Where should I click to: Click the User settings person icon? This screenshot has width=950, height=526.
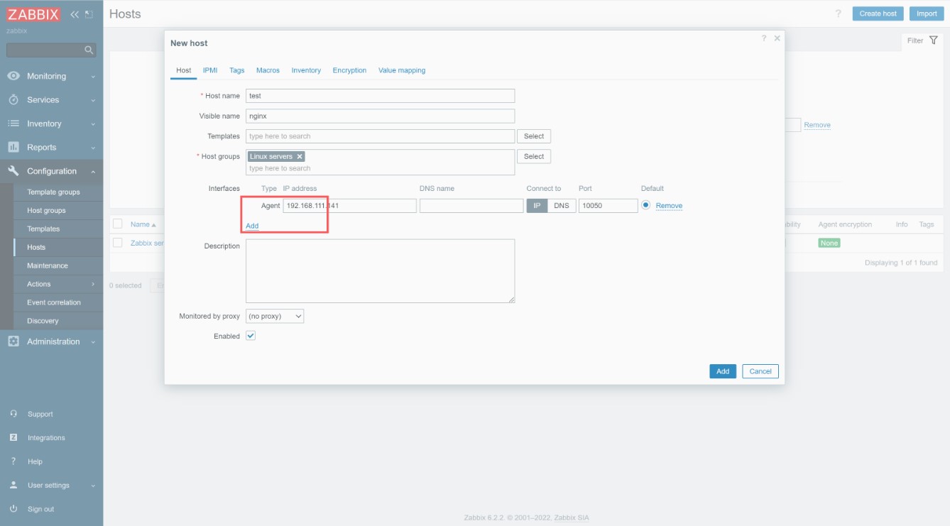[13, 486]
